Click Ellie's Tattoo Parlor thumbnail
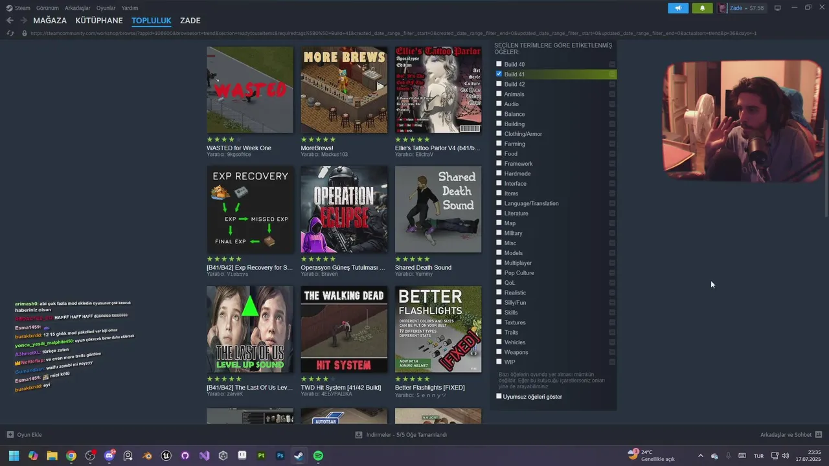Screen dimensions: 829x466 click(438, 90)
